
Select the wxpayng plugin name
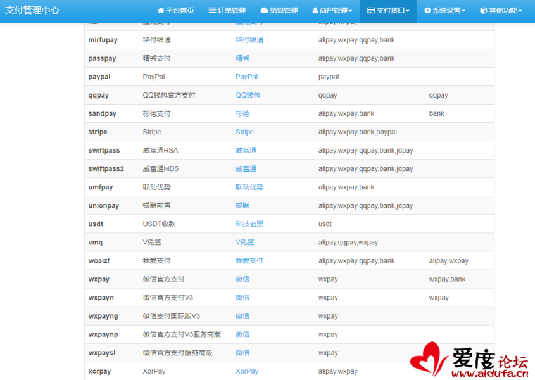coord(103,317)
